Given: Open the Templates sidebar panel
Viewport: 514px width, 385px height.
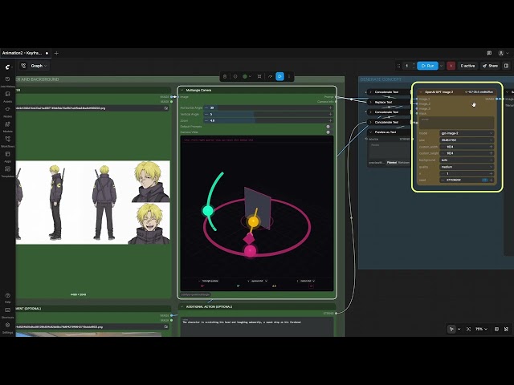Looking at the screenshot, I should coord(7,171).
